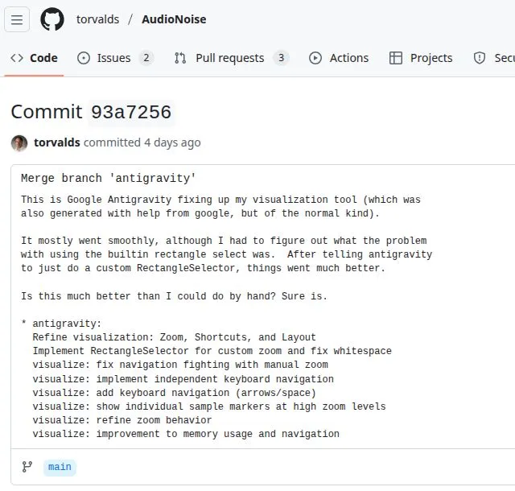Viewport: 515px width, 491px height.
Task: Click the branch icon beside main
Action: coord(27,467)
